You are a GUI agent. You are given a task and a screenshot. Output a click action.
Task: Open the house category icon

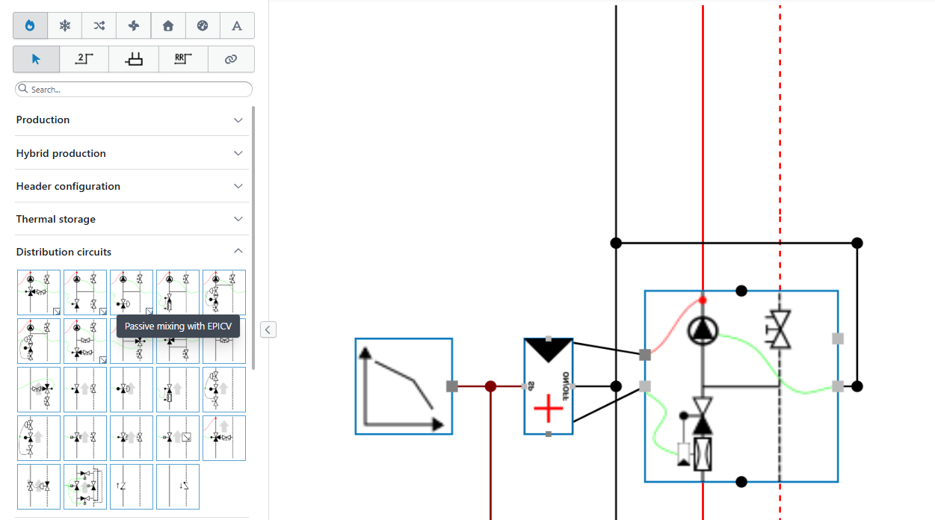[x=168, y=25]
